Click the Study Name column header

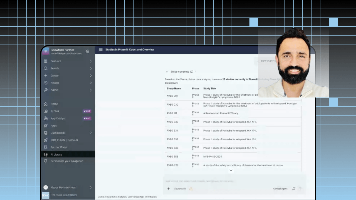click(x=174, y=89)
